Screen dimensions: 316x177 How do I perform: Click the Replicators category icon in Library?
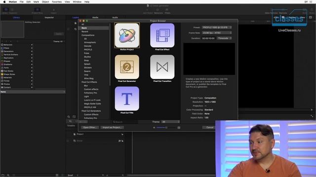pos(2,58)
